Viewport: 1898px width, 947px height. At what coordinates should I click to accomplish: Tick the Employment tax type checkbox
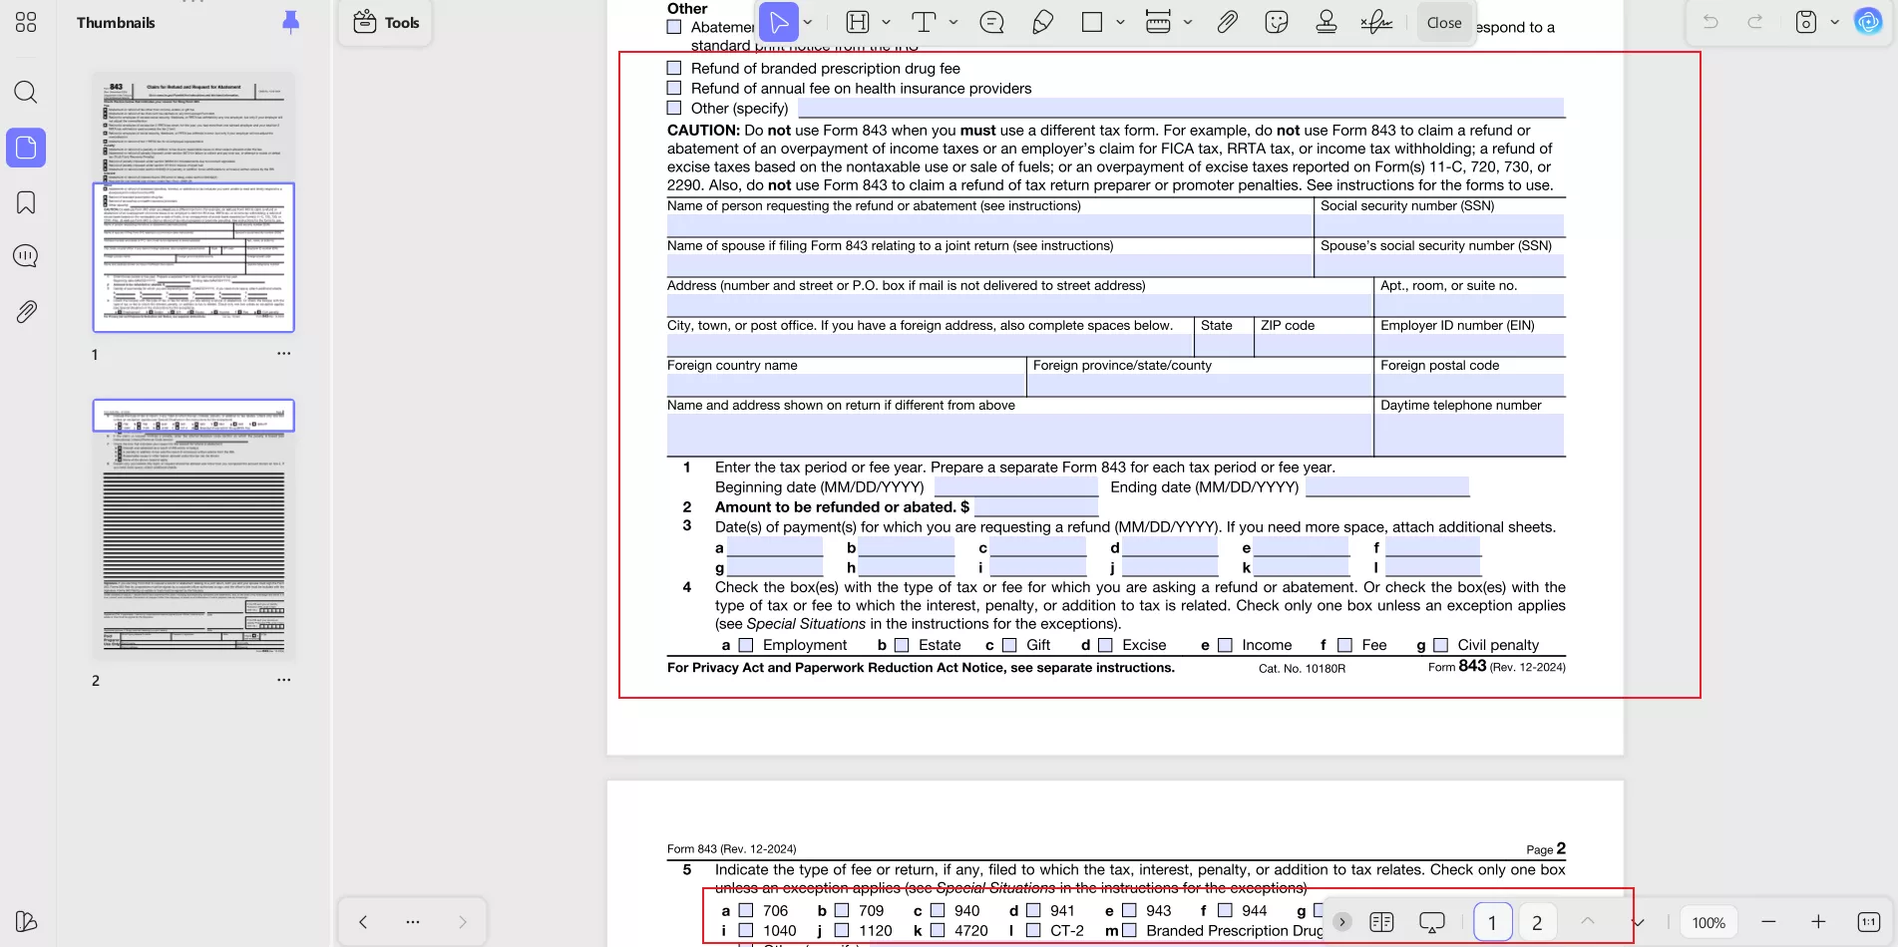click(746, 645)
